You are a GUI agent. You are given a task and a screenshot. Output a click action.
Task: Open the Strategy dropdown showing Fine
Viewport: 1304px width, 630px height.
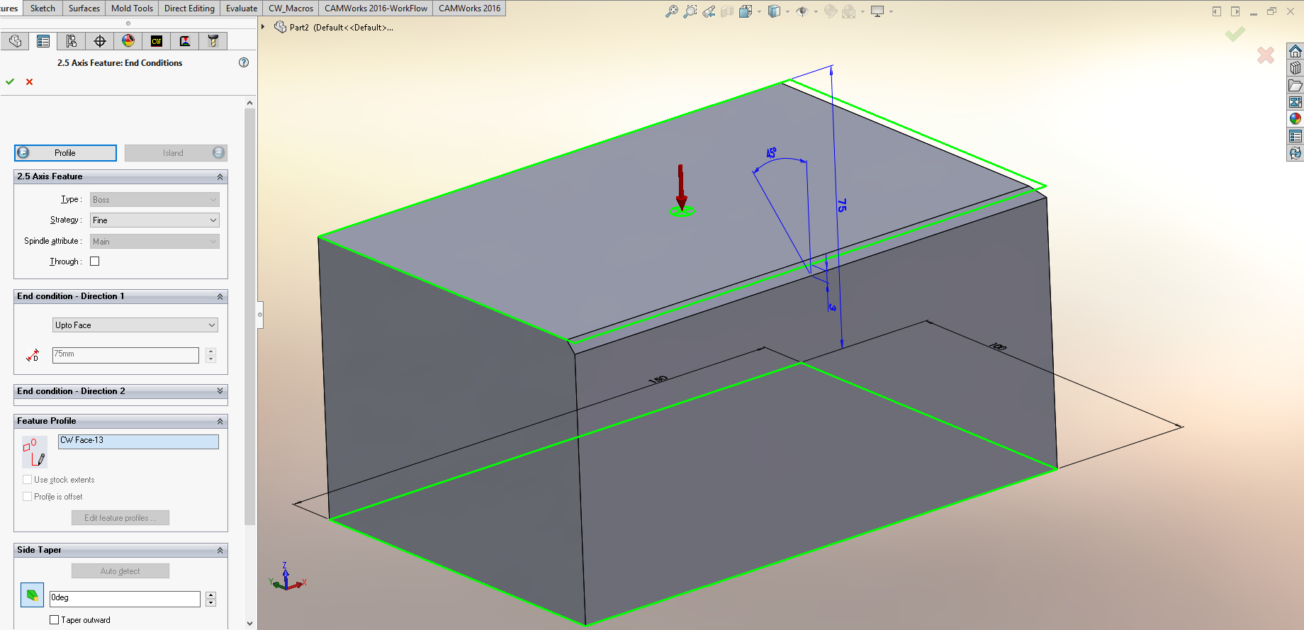[154, 220]
